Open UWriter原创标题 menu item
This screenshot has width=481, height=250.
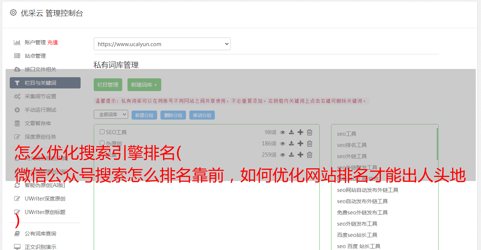tap(45, 212)
